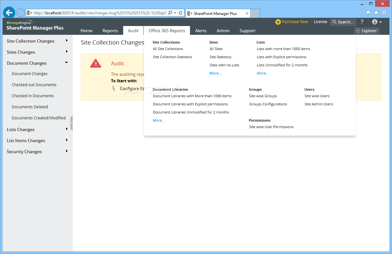Click the browser URL address field
The height and width of the screenshot is (254, 392).
100,13
